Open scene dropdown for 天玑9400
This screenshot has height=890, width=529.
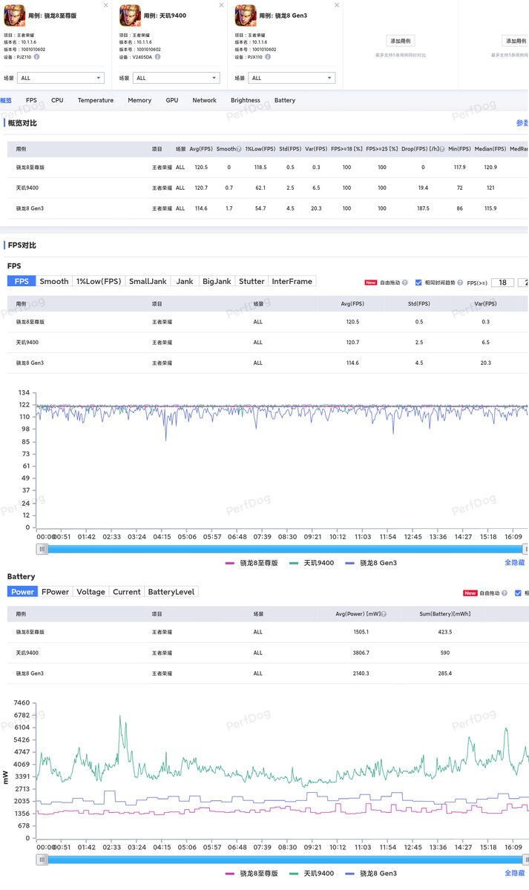177,78
